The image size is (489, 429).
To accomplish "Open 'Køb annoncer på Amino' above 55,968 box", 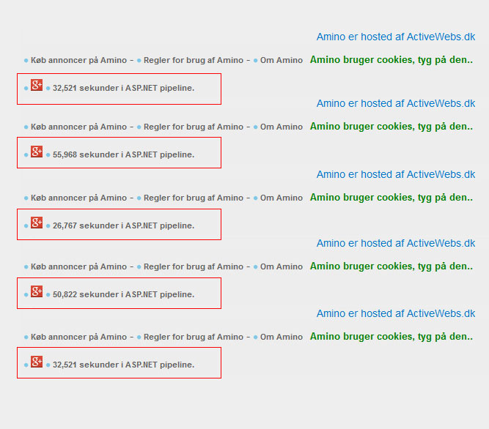I will [x=78, y=127].
